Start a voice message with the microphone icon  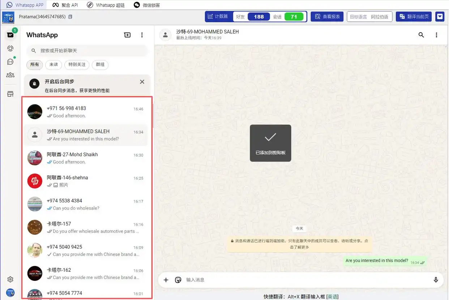coord(436,280)
